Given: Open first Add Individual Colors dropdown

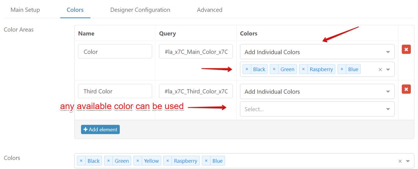Looking at the screenshot, I should click(x=317, y=52).
